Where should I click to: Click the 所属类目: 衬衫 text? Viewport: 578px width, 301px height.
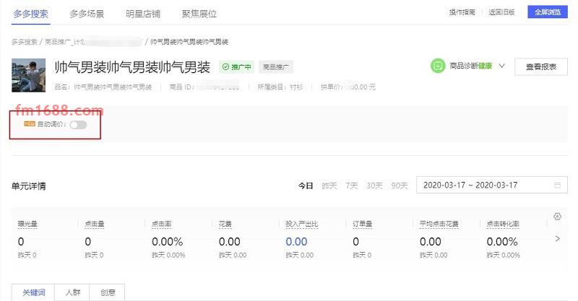pyautogui.click(x=280, y=87)
